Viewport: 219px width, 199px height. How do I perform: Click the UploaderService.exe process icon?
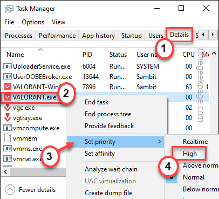(8, 67)
